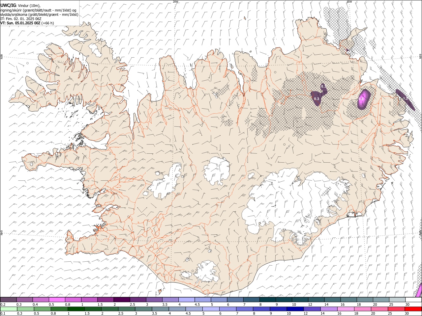
Task: Click the 0.8 value on the pink snow patch
Action: (361, 99)
